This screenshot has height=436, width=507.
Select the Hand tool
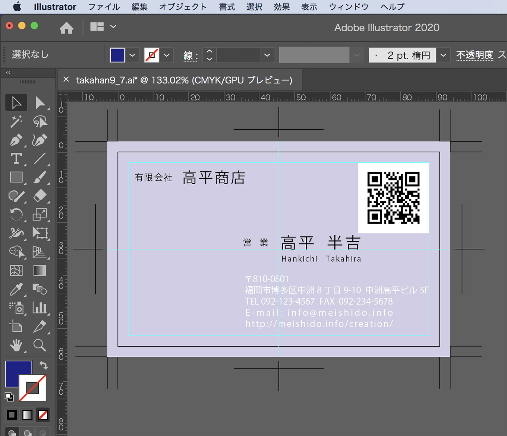point(16,345)
